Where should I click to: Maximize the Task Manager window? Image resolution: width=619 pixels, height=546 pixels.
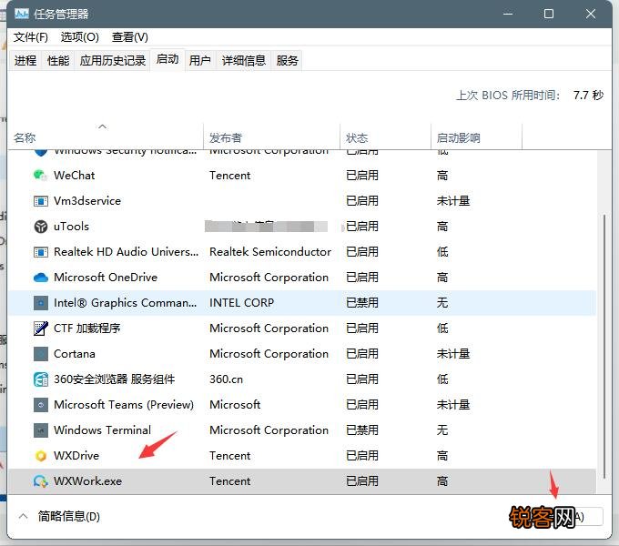point(548,14)
